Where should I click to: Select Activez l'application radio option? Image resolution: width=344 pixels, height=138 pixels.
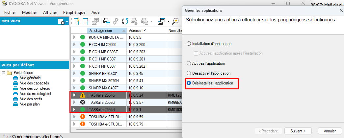189,63
